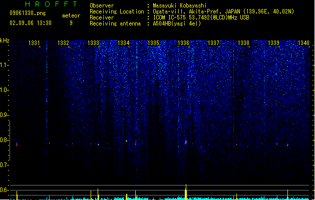Click the 1334 time marker
Screen dimensions: 315x200
pos(123,43)
